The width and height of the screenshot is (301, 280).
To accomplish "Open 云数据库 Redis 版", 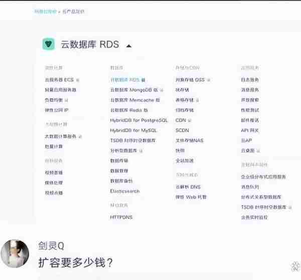I will (129, 110).
